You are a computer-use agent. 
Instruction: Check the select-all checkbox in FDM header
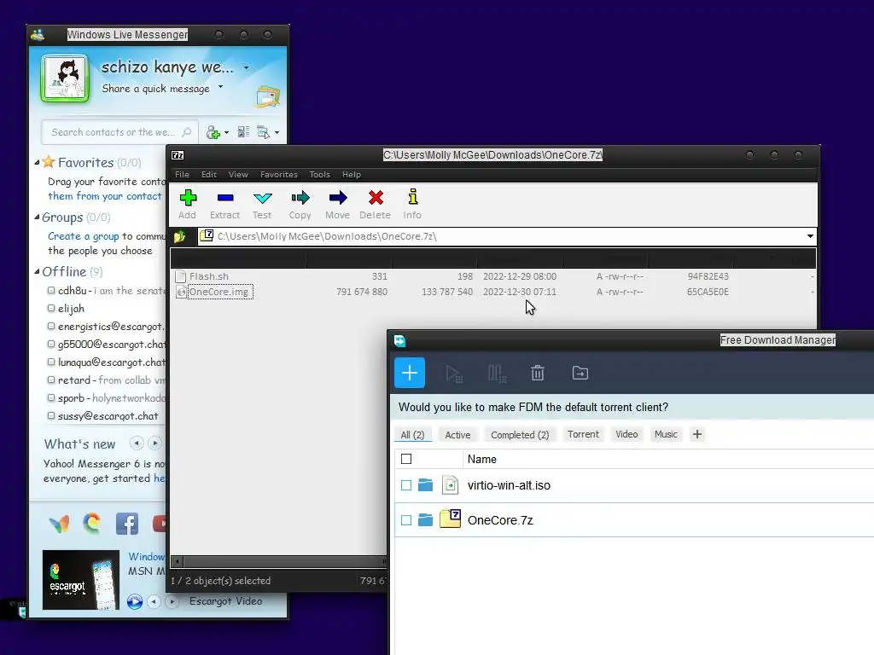tap(406, 459)
